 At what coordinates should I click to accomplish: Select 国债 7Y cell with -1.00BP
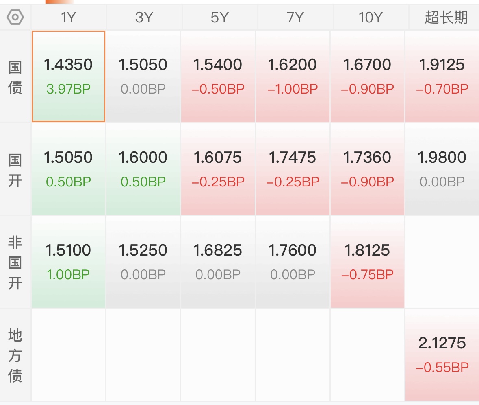tap(293, 76)
